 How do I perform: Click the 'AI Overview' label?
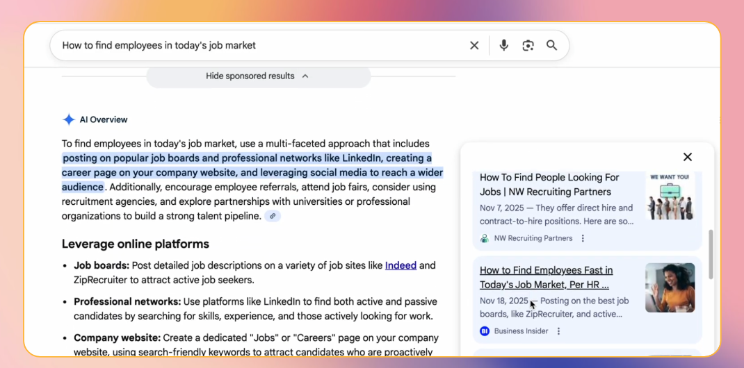pyautogui.click(x=104, y=120)
